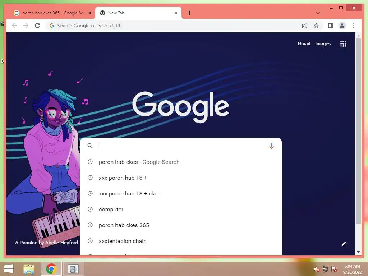
Task: Choose the suggestion xxx poron hab 18 + ckes
Action: 181,194
